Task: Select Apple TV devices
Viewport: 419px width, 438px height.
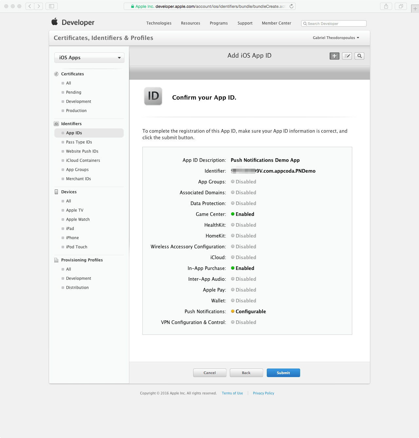Action: click(75, 210)
